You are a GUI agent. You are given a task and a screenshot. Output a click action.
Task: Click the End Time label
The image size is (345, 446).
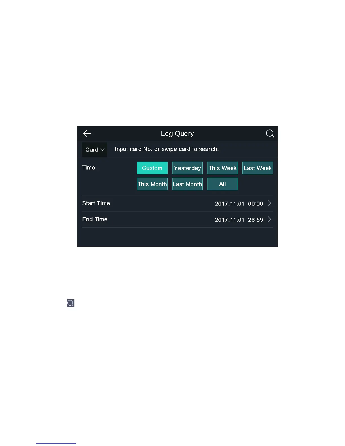[x=95, y=219]
